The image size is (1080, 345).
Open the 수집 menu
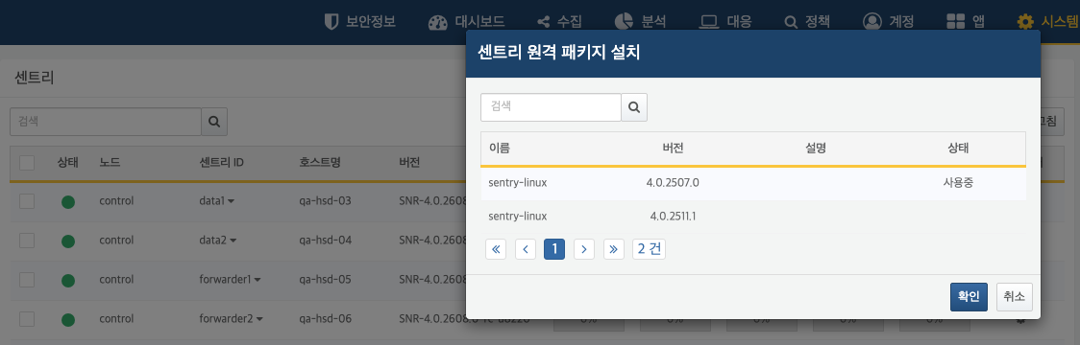(x=559, y=21)
